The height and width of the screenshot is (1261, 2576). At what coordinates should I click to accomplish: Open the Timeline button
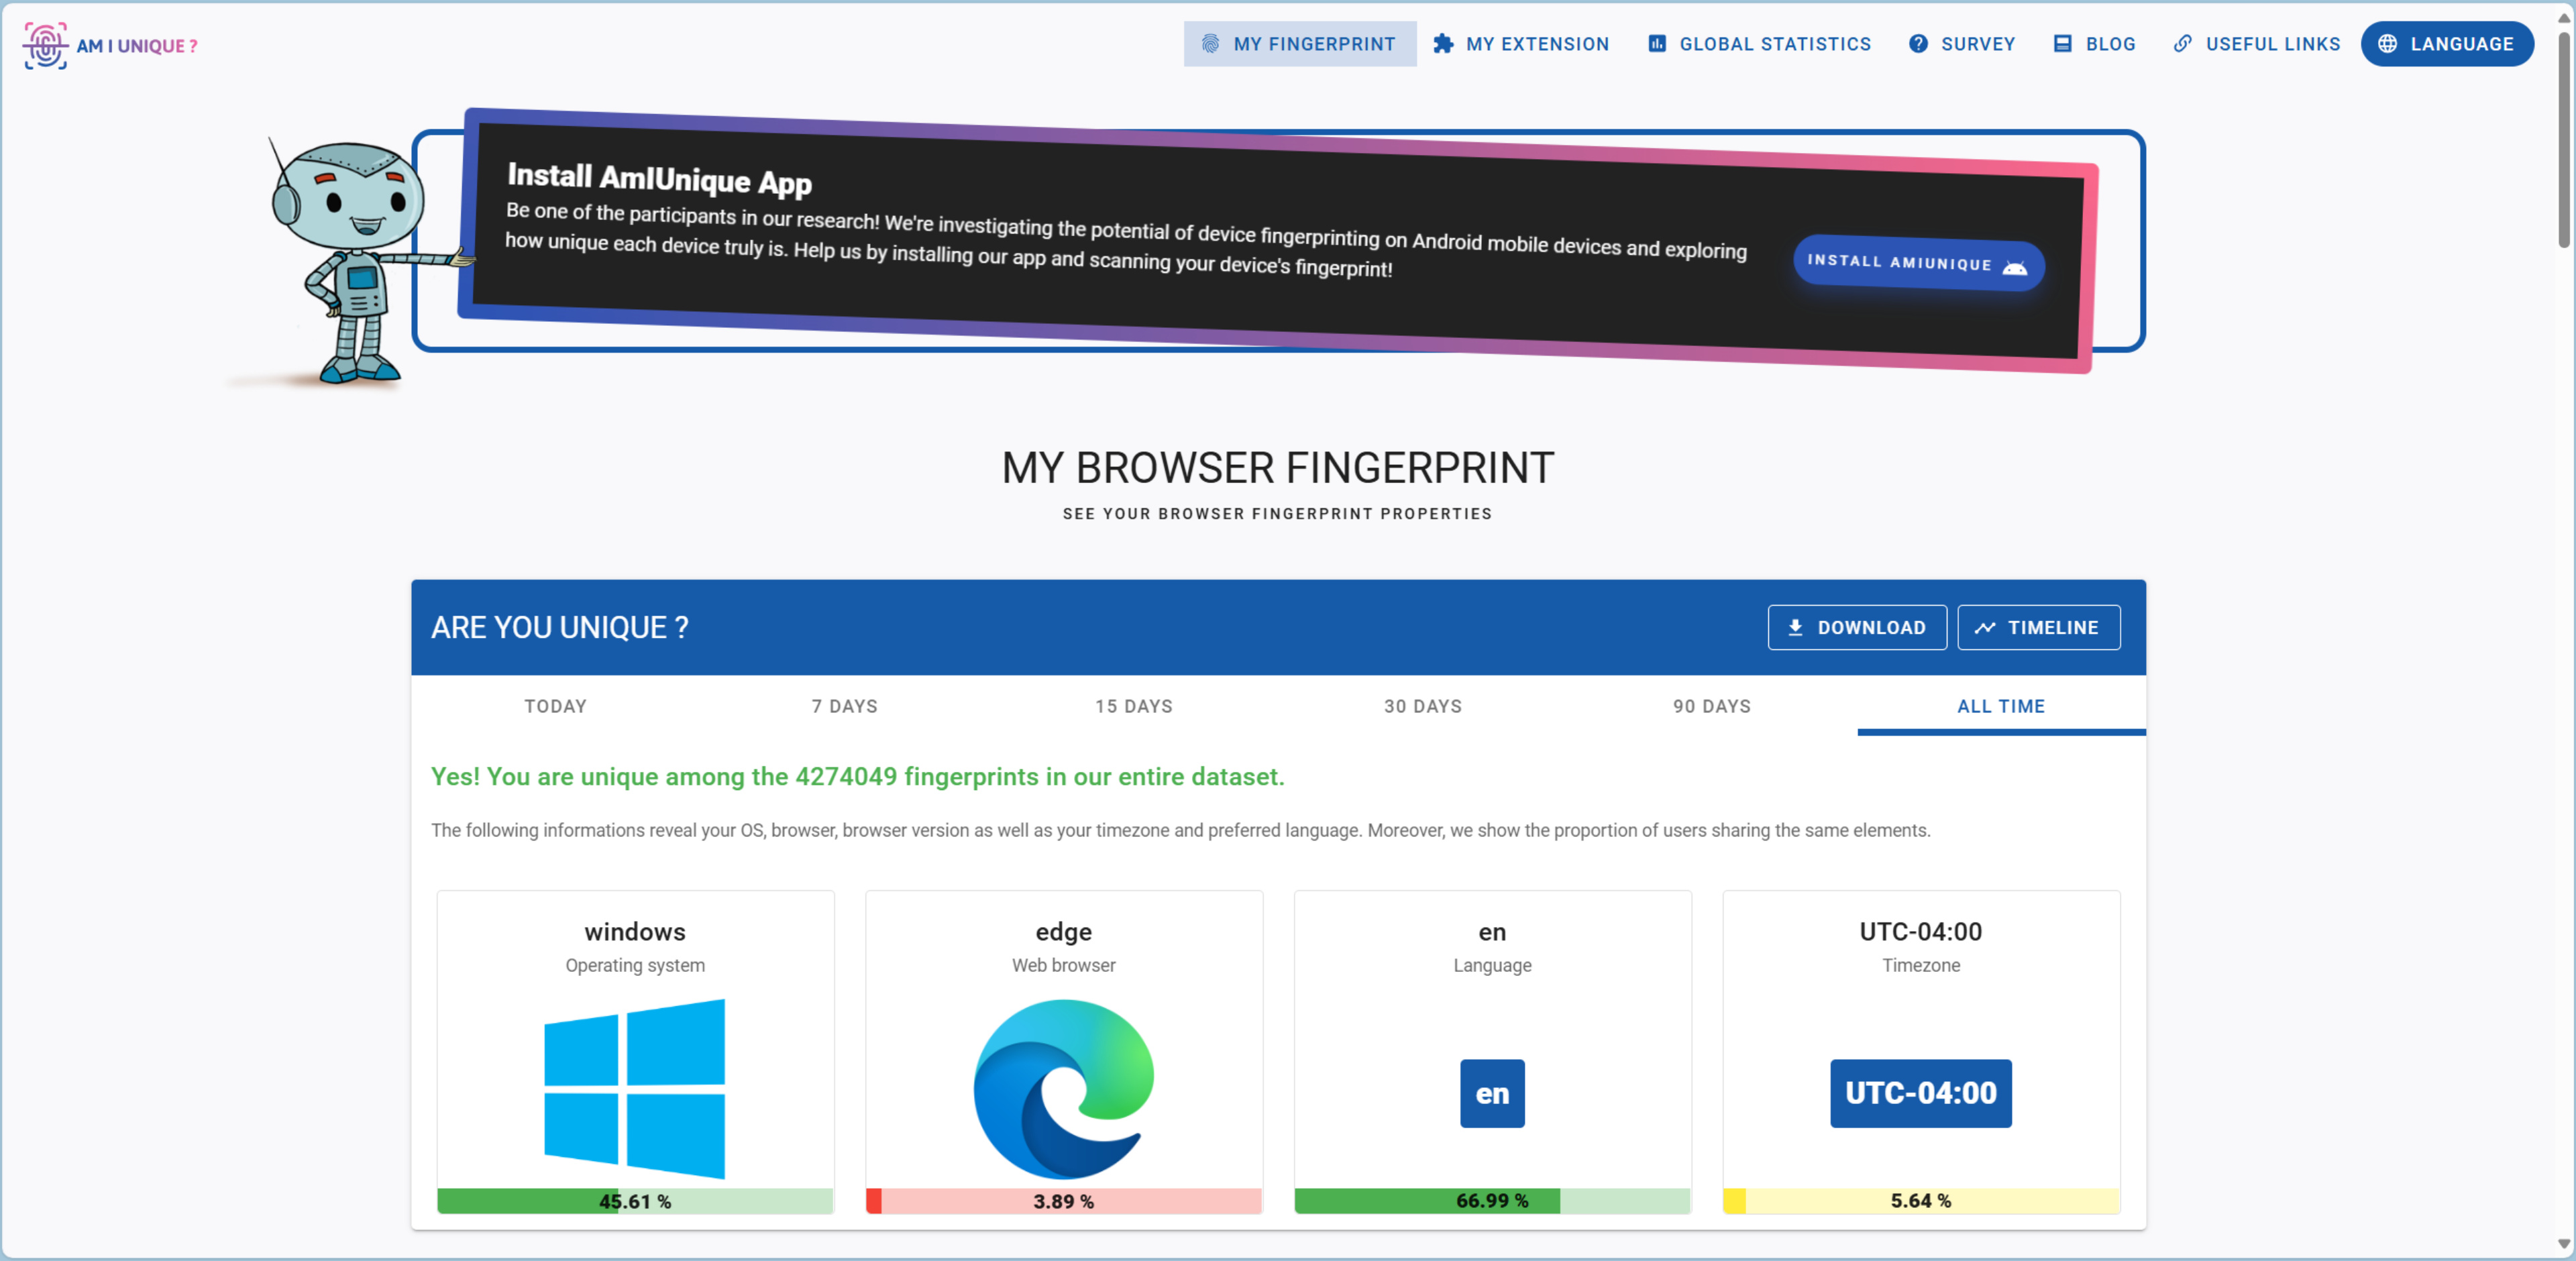pyautogui.click(x=2038, y=627)
